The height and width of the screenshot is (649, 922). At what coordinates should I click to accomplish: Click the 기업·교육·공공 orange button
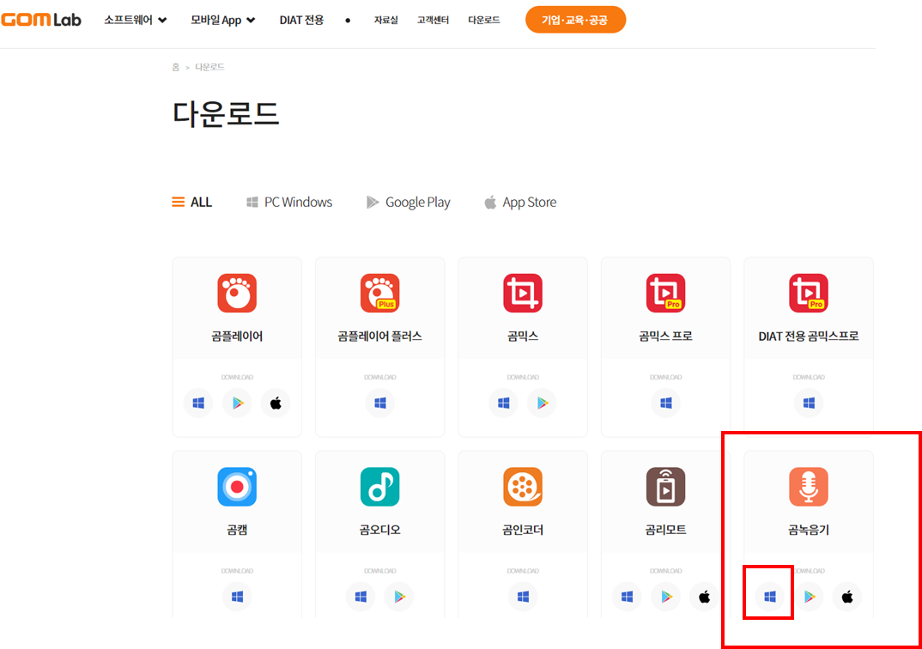click(575, 20)
